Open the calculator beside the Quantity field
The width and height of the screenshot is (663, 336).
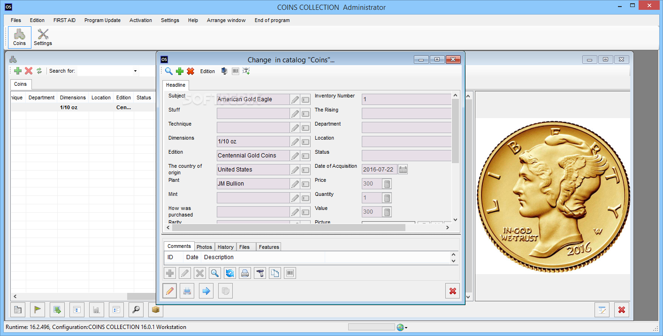[387, 198]
